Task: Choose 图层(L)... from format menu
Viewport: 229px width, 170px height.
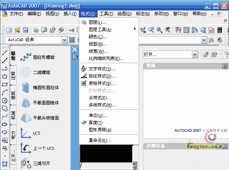Action: (109, 22)
